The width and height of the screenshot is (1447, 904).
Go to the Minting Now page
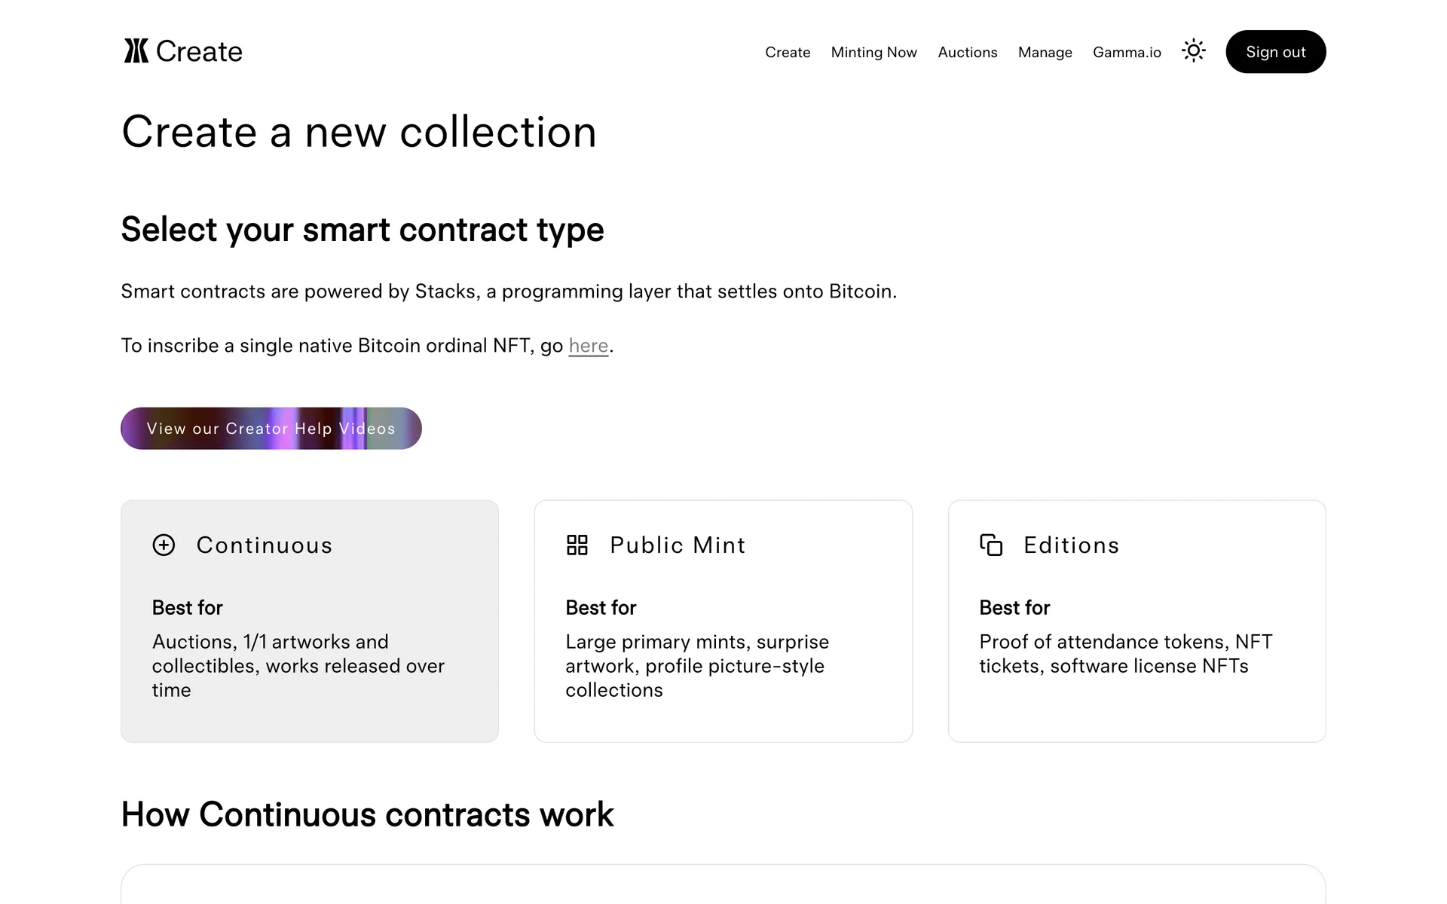pyautogui.click(x=873, y=52)
